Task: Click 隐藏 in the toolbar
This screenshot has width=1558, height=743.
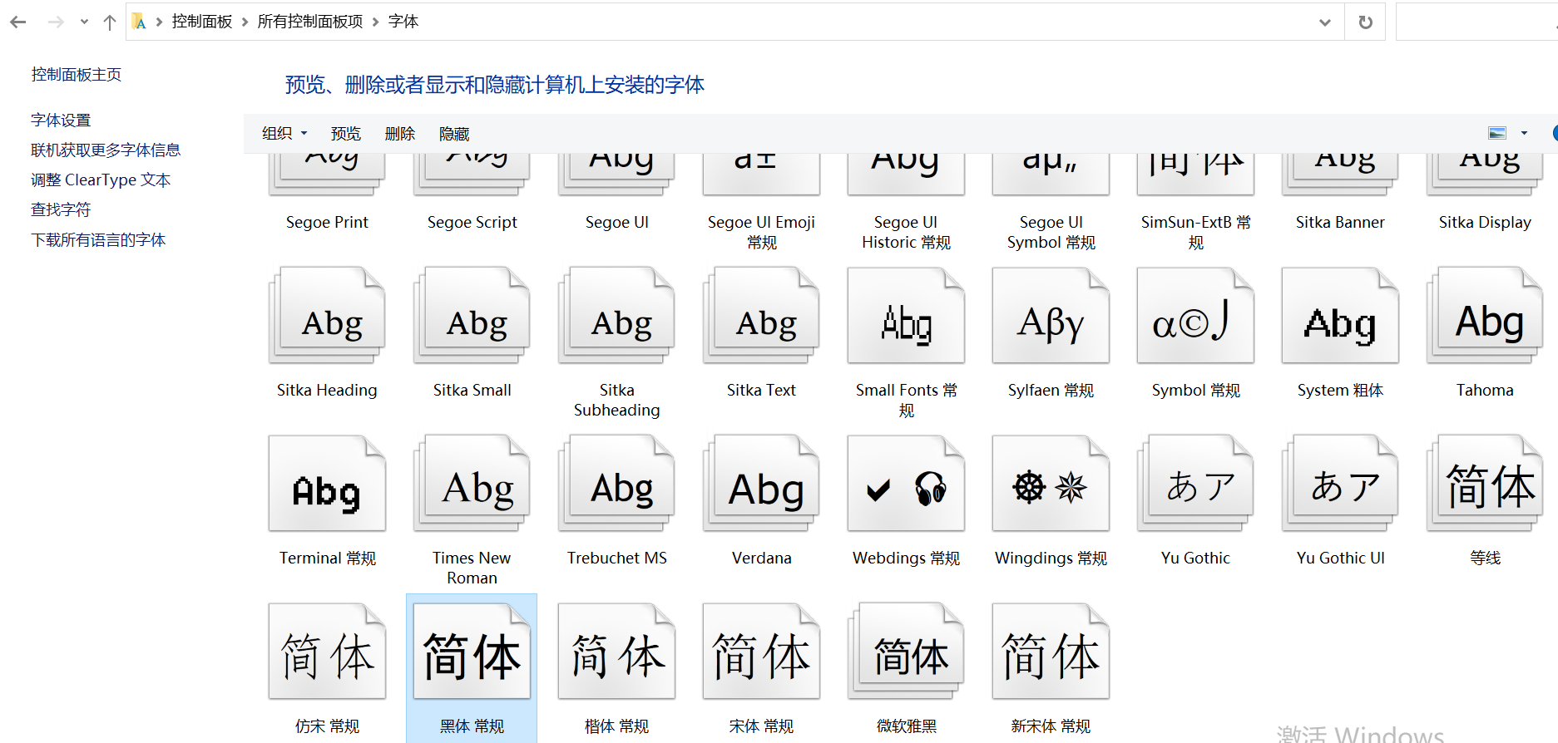Action: click(454, 134)
